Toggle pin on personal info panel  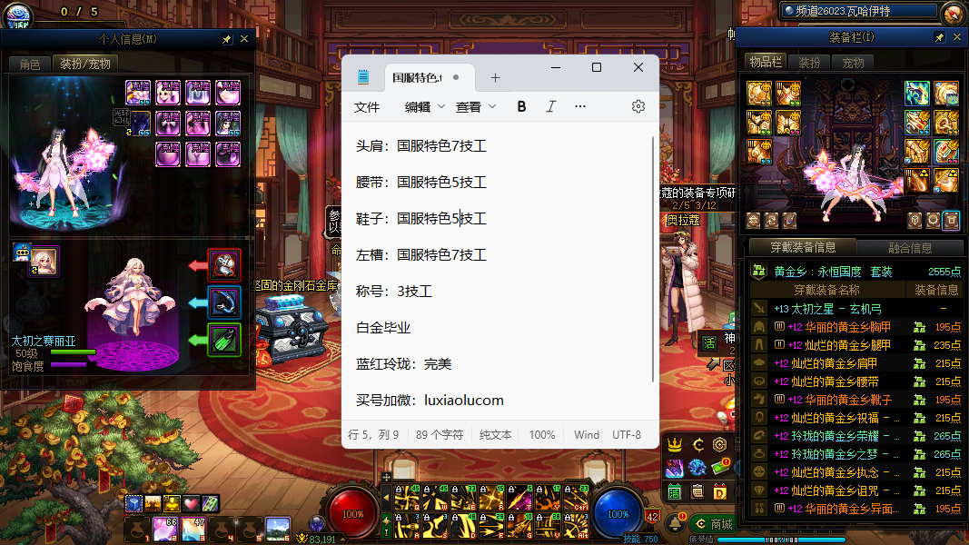[x=227, y=40]
